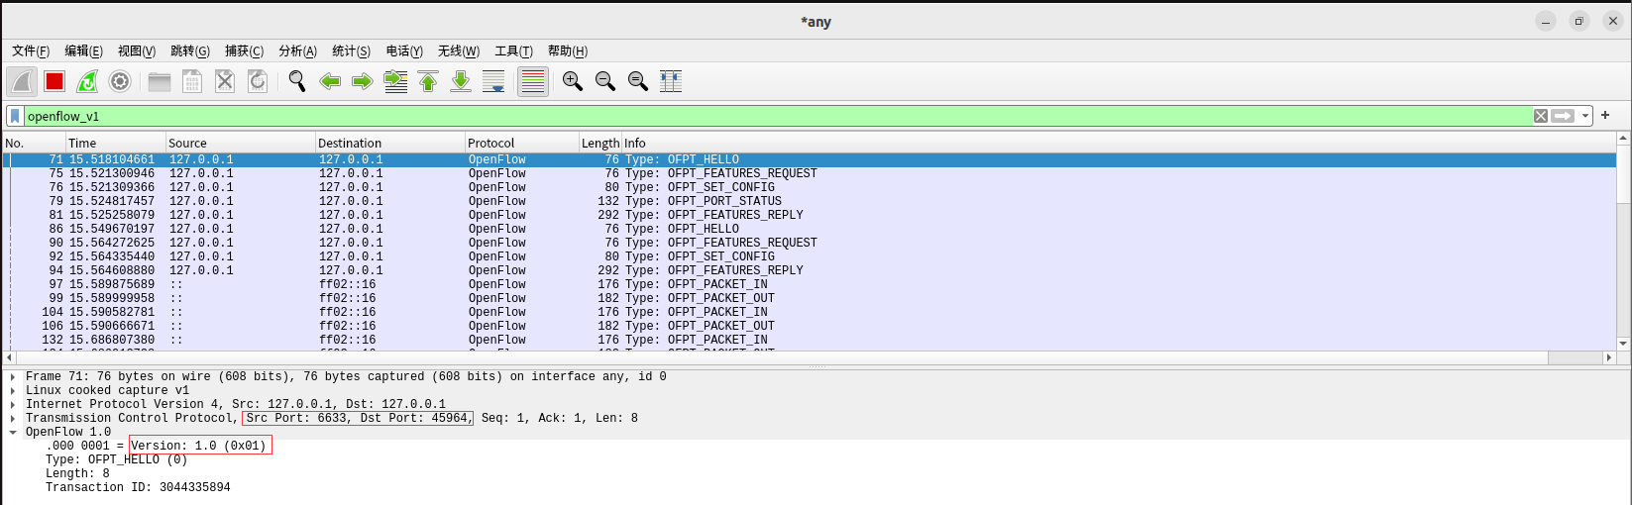Open capture options gear icon
The width and height of the screenshot is (1632, 505).
point(120,81)
